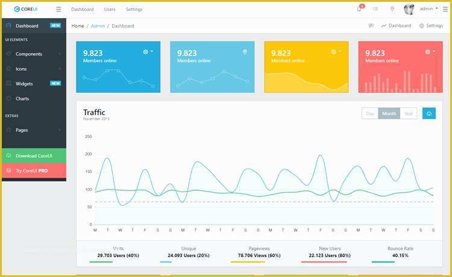452x277 pixels.
Task: Click the bar chart on red card
Action: coord(400,81)
